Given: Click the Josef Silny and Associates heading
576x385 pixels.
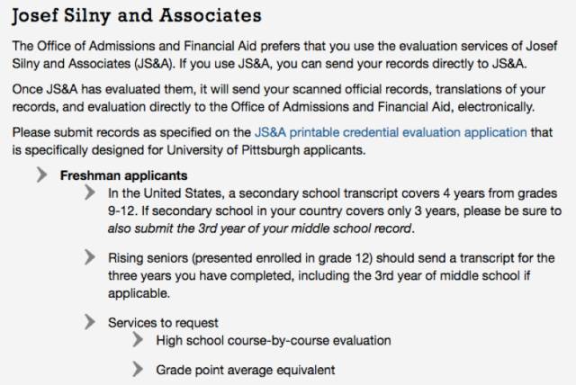Looking at the screenshot, I should click(x=137, y=16).
